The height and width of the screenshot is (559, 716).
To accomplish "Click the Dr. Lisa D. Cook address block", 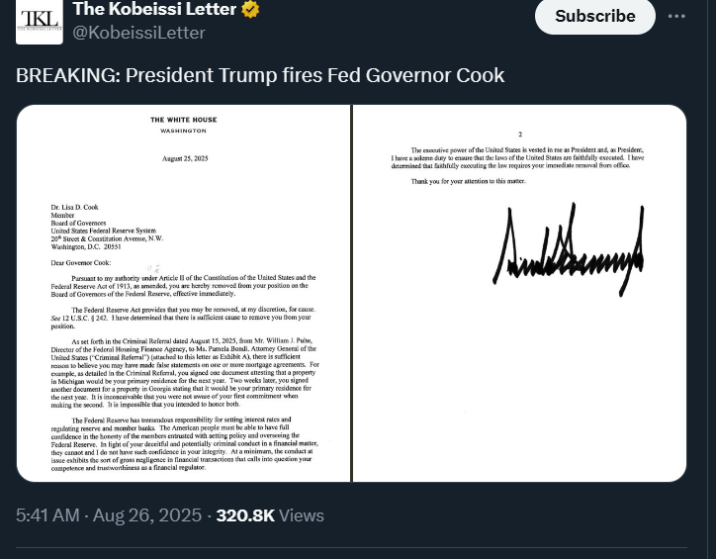I will [x=107, y=227].
